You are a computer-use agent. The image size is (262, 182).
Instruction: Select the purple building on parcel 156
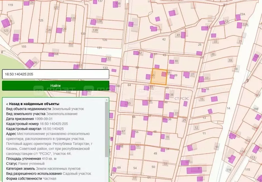(29, 64)
